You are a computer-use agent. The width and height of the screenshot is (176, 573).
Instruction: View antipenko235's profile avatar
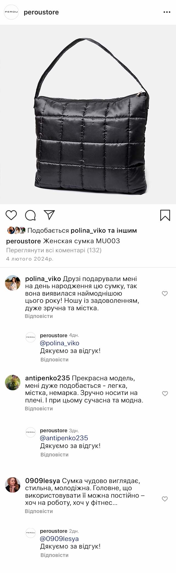(13, 382)
